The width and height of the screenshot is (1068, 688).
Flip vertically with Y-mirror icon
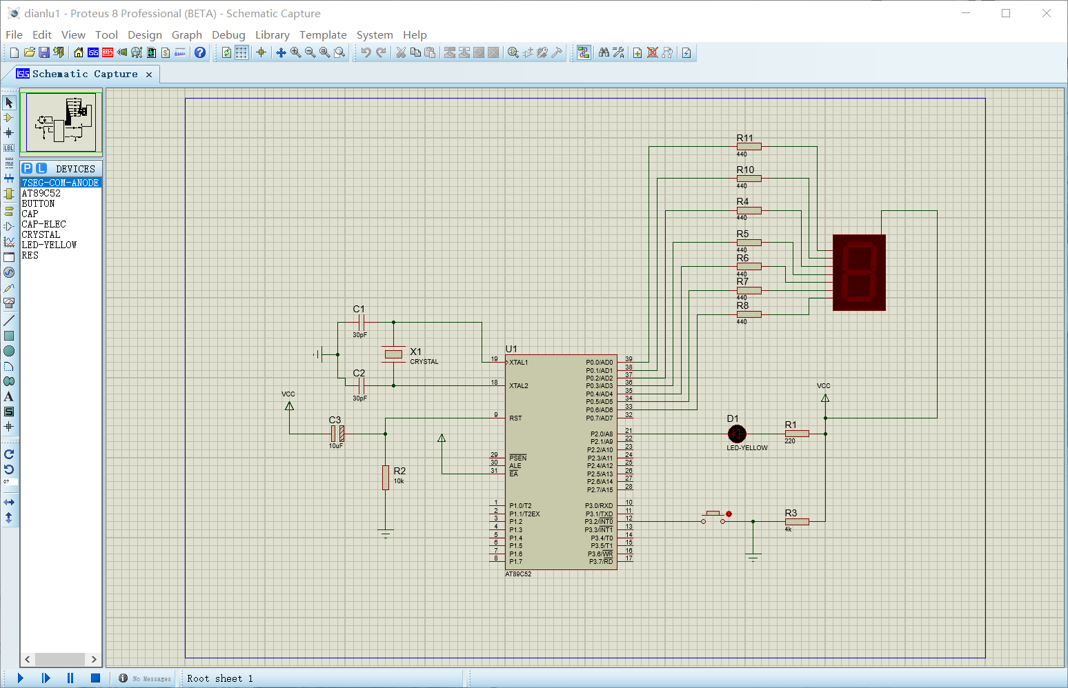point(9,518)
